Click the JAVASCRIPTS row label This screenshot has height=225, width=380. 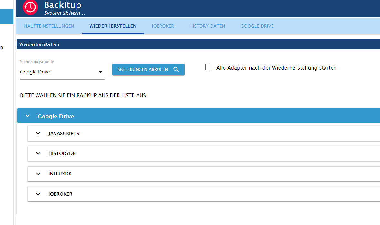click(64, 133)
